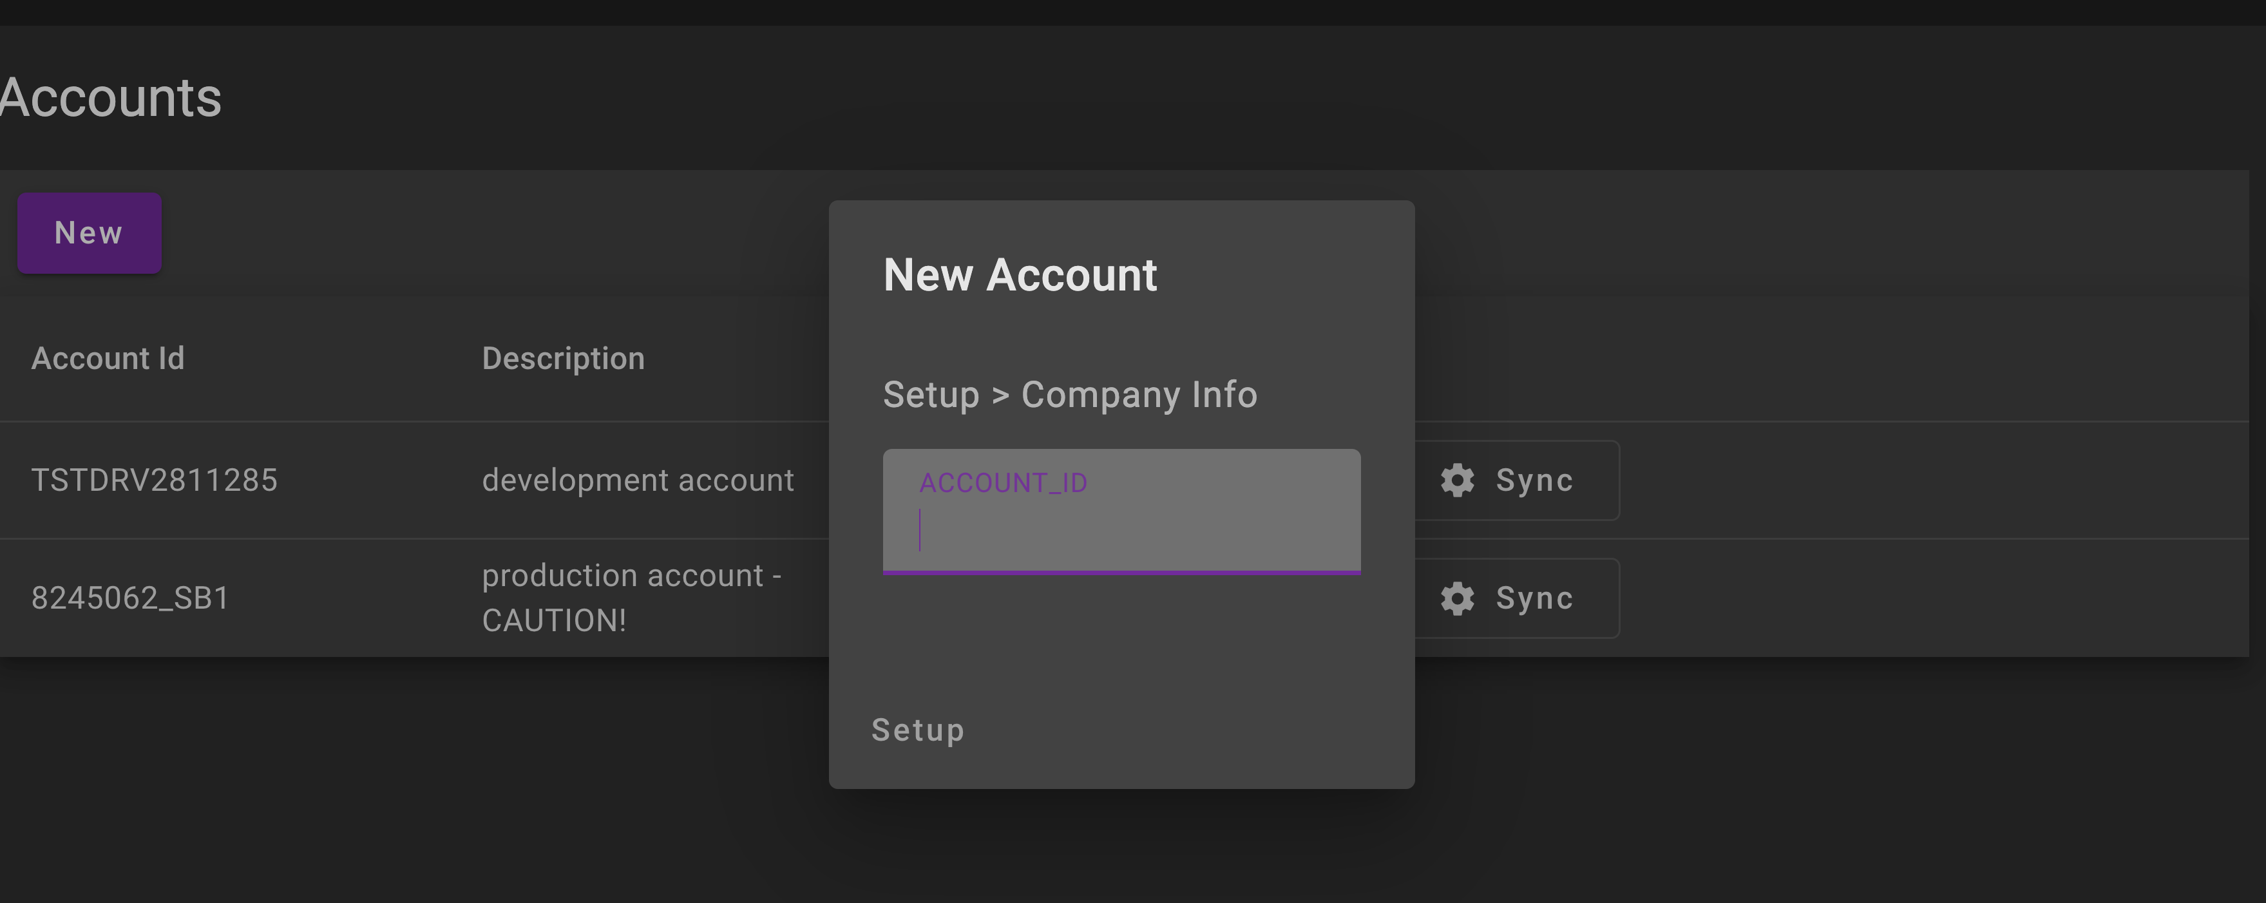Click the 'development account' description

point(638,480)
